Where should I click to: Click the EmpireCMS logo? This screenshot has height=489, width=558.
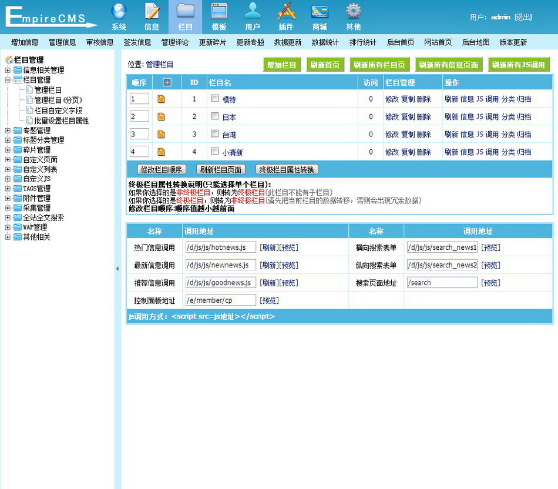[51, 16]
